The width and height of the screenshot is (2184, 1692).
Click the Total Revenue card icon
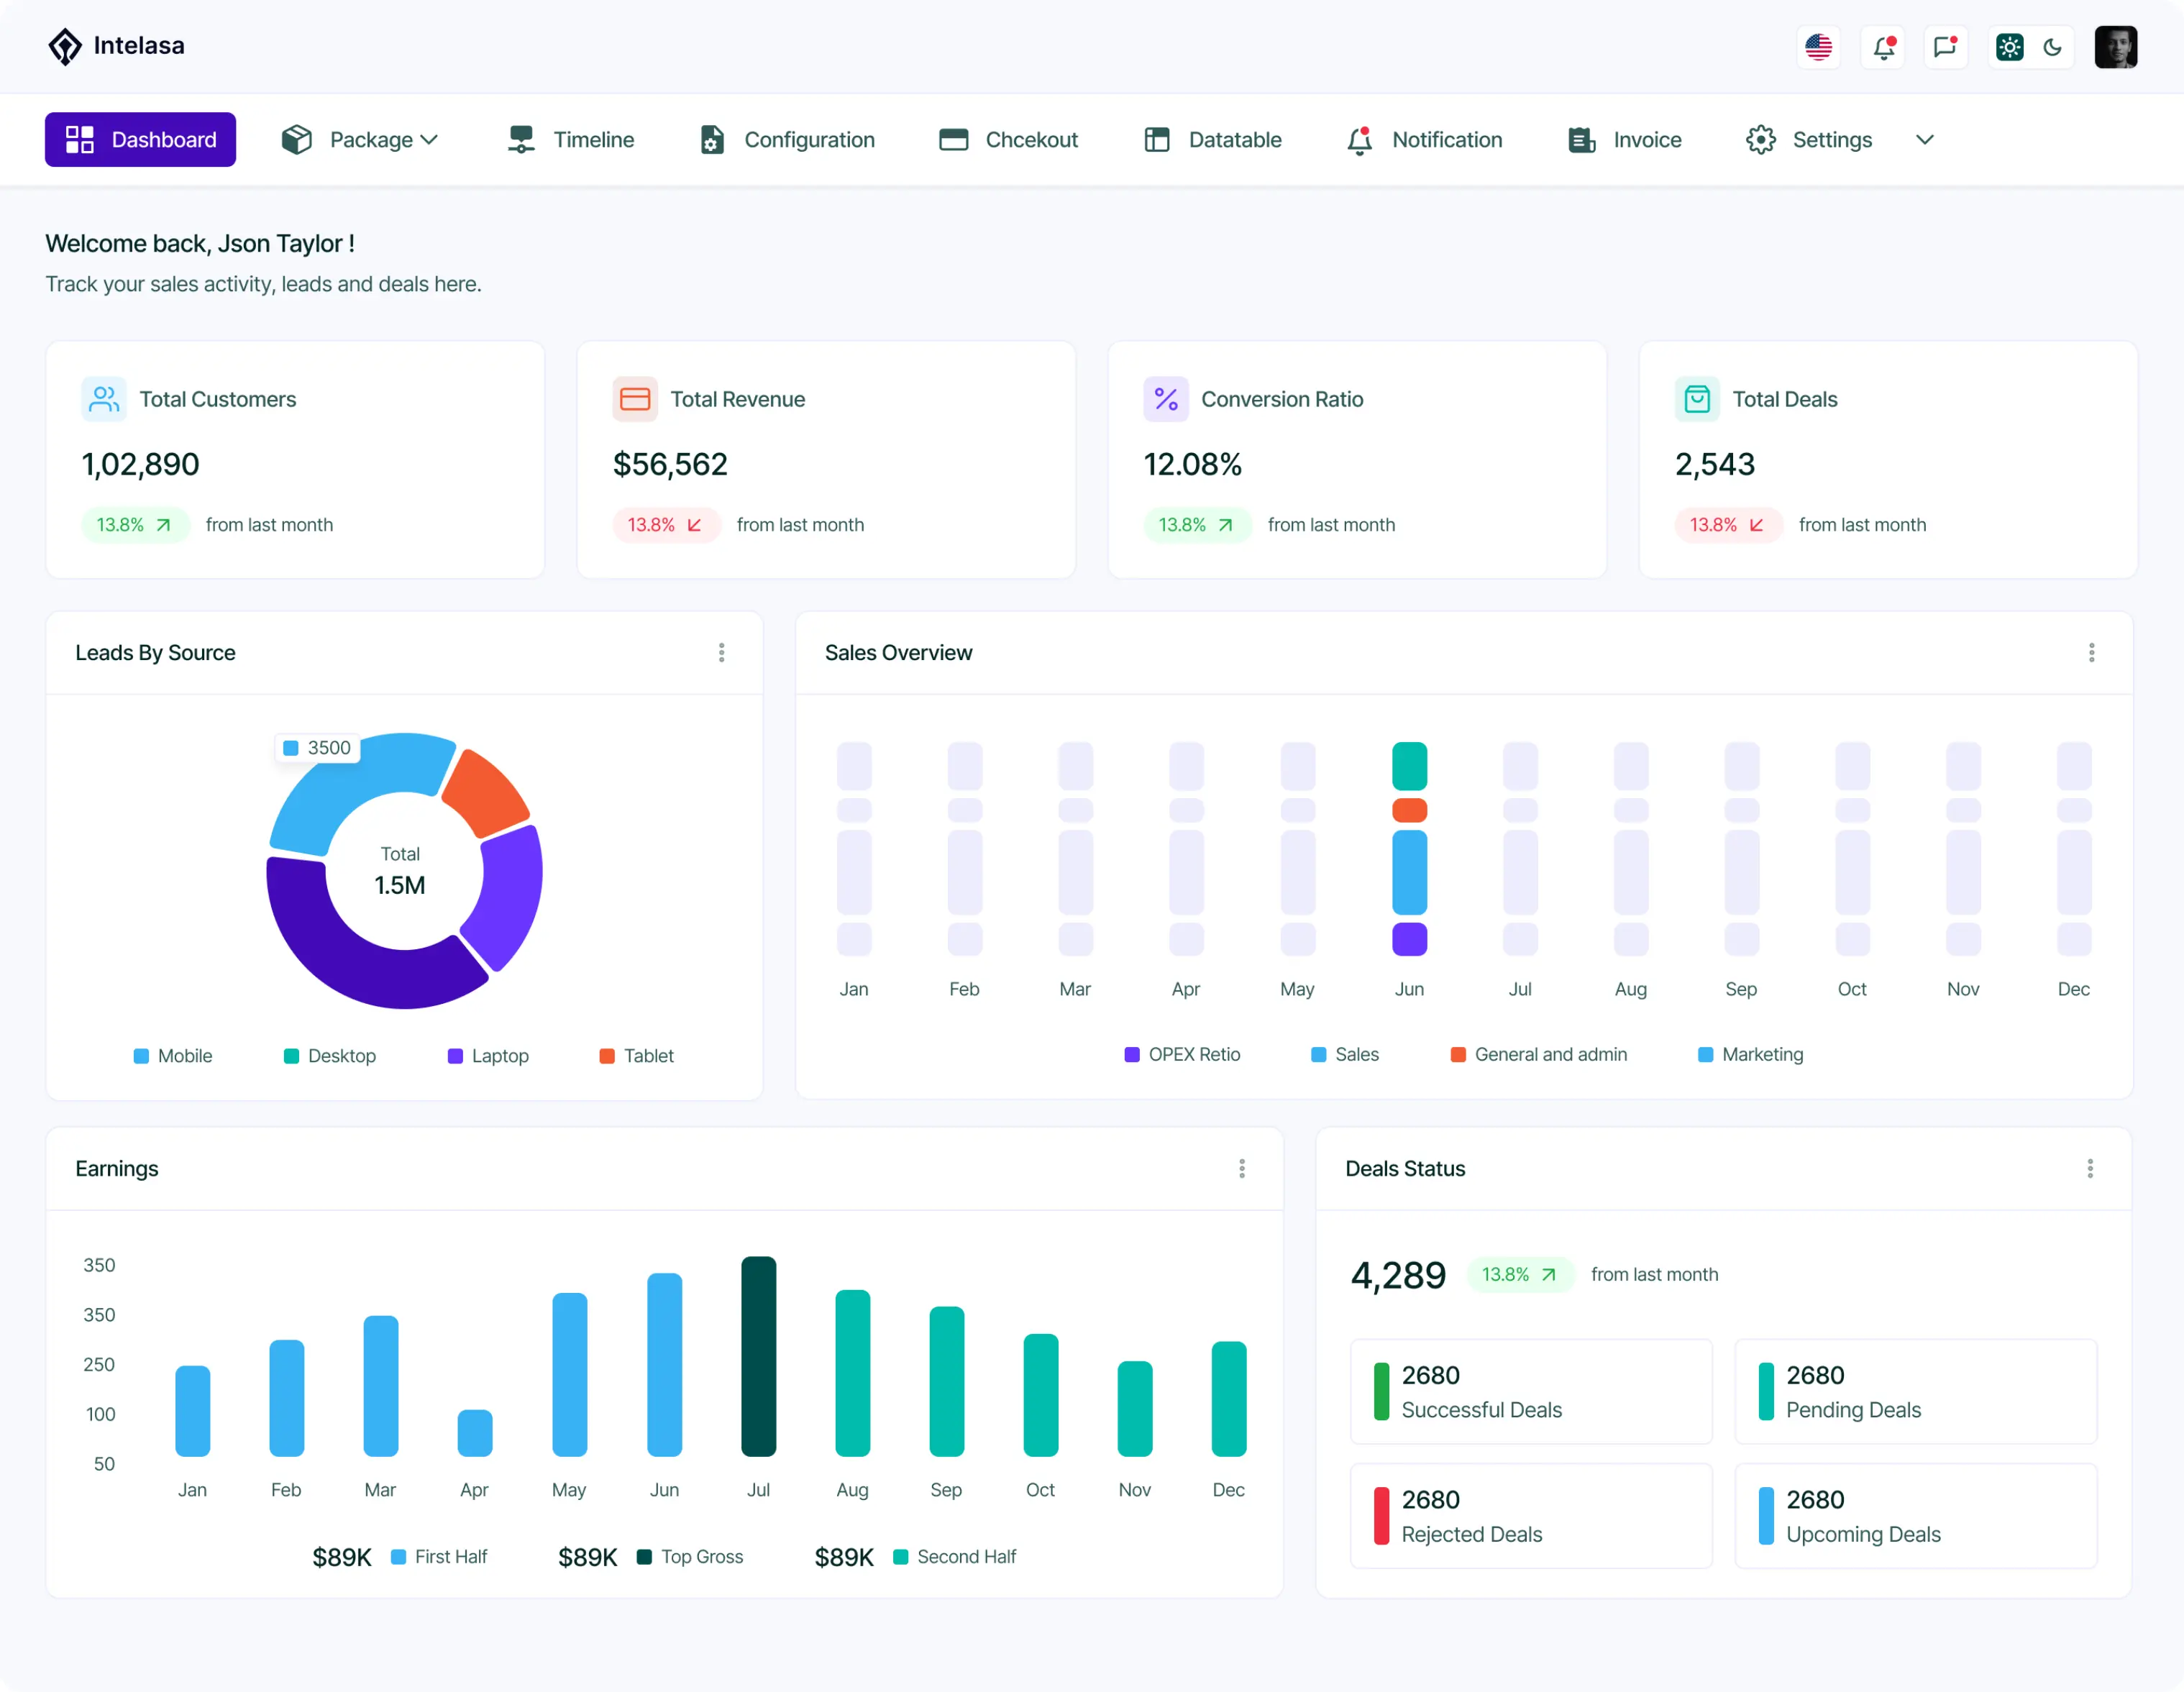[x=634, y=399]
